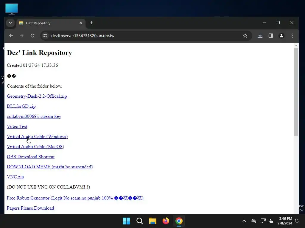Open the Free Robux Generator link
This screenshot has height=228, width=305.
[75, 198]
